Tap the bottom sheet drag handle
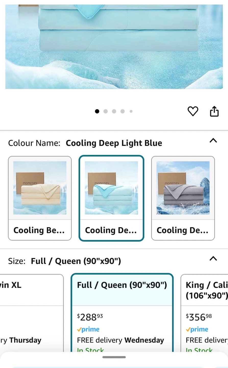The width and height of the screenshot is (228, 368). [x=114, y=357]
